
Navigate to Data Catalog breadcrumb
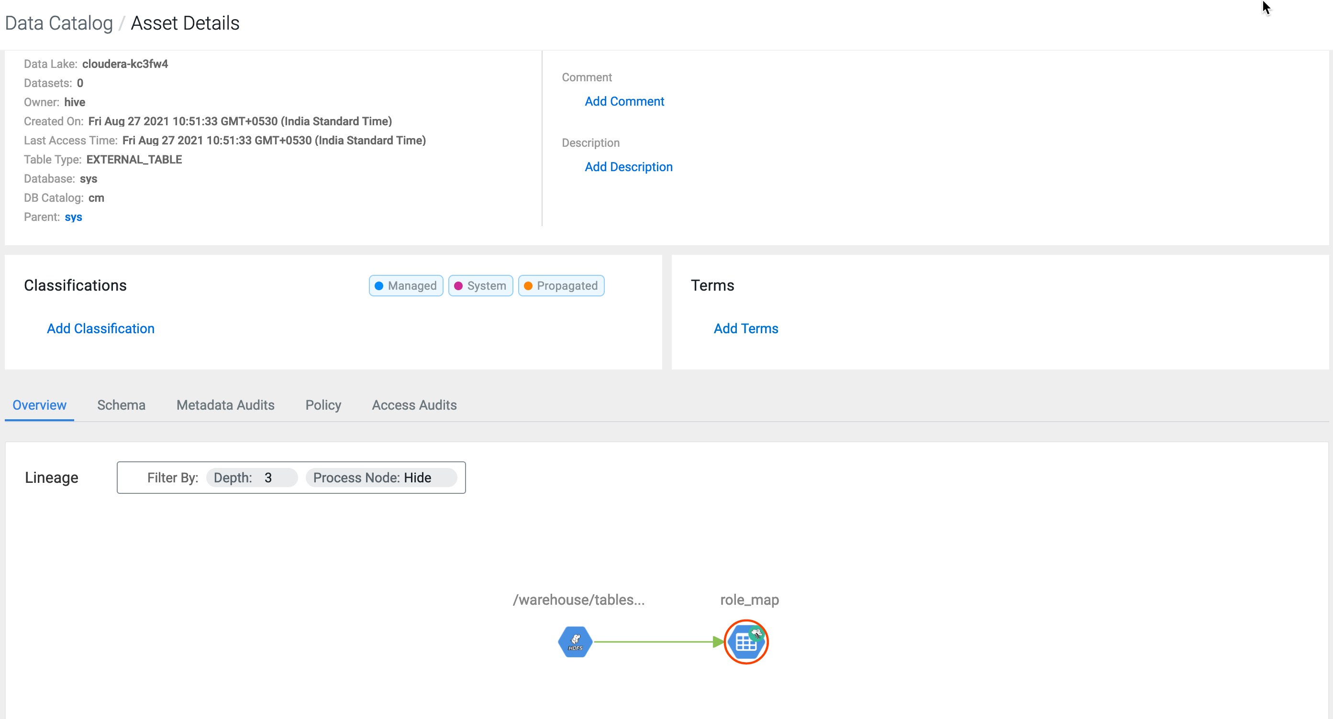pyautogui.click(x=58, y=23)
